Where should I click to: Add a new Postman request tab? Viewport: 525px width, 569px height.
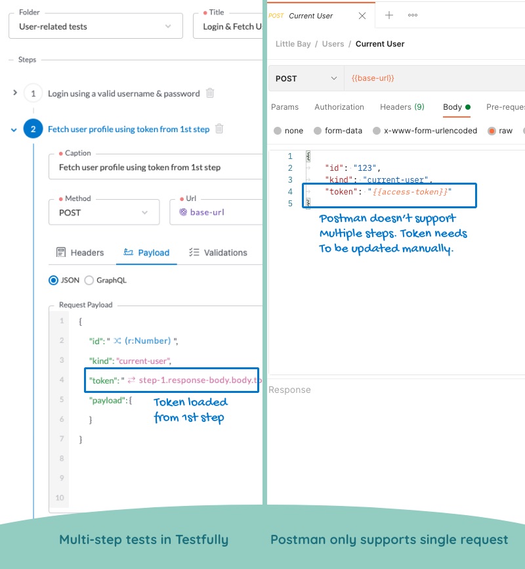coord(389,15)
